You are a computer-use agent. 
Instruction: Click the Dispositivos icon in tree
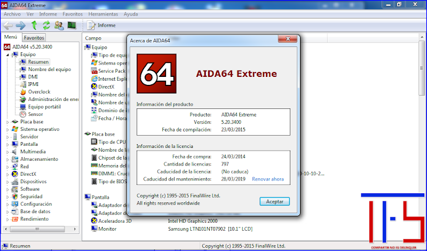click(15, 182)
